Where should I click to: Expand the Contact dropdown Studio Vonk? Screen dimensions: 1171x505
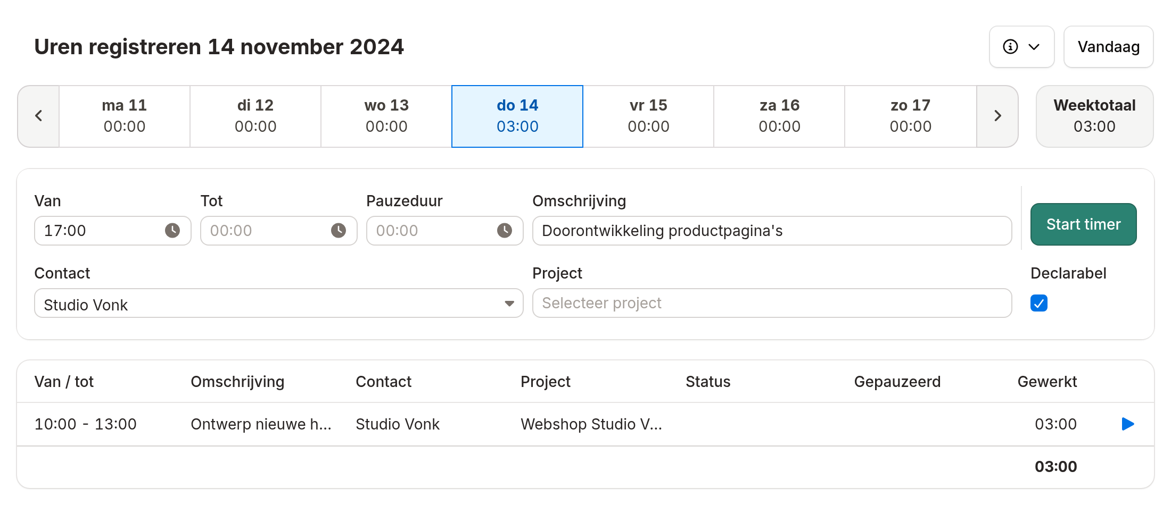click(x=278, y=303)
